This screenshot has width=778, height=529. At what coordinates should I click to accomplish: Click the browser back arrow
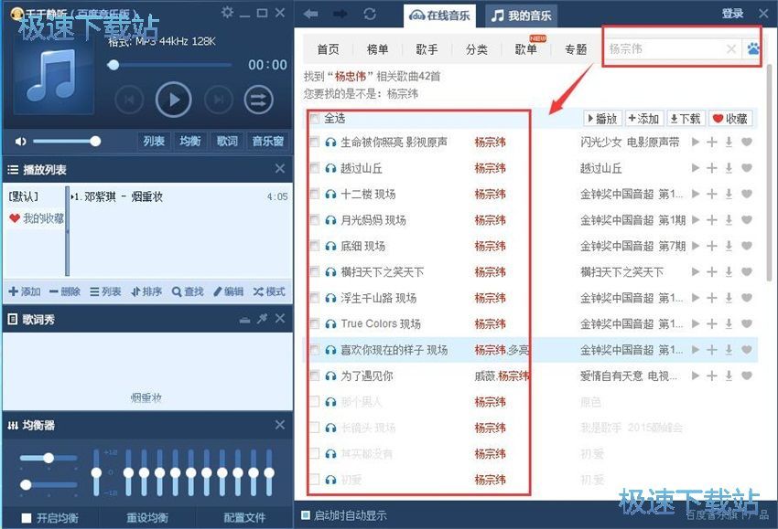[x=311, y=14]
